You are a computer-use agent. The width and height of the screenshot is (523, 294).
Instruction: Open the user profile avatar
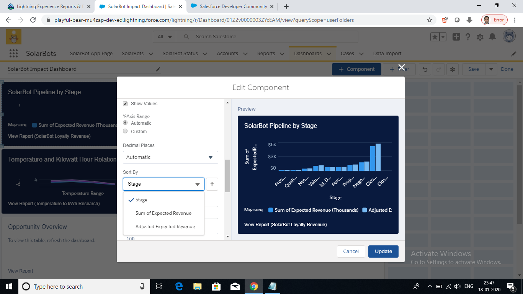click(509, 37)
